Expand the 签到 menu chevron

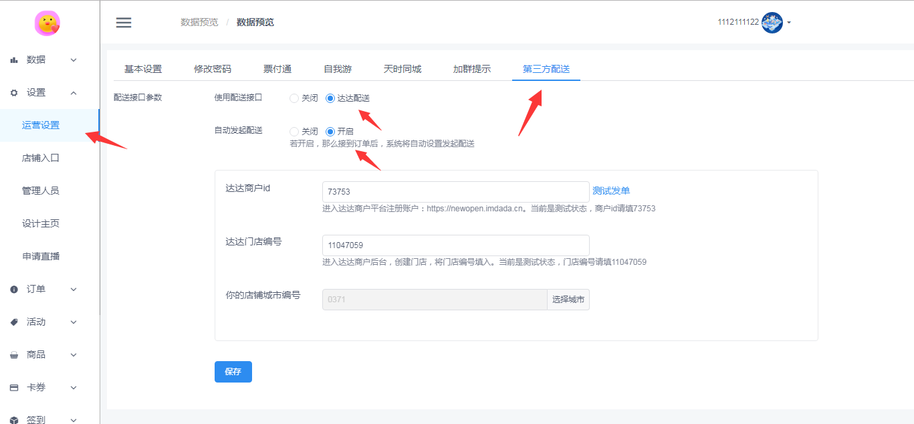tap(74, 420)
